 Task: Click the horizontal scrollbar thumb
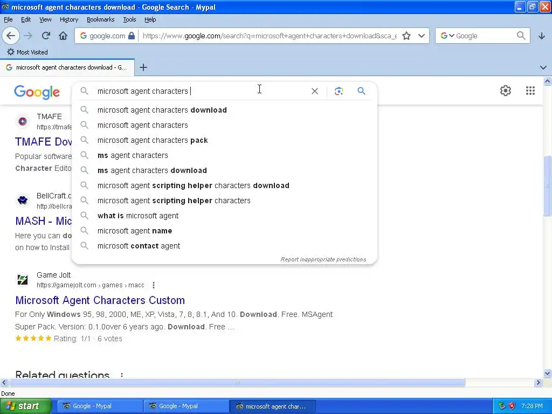pyautogui.click(x=237, y=382)
